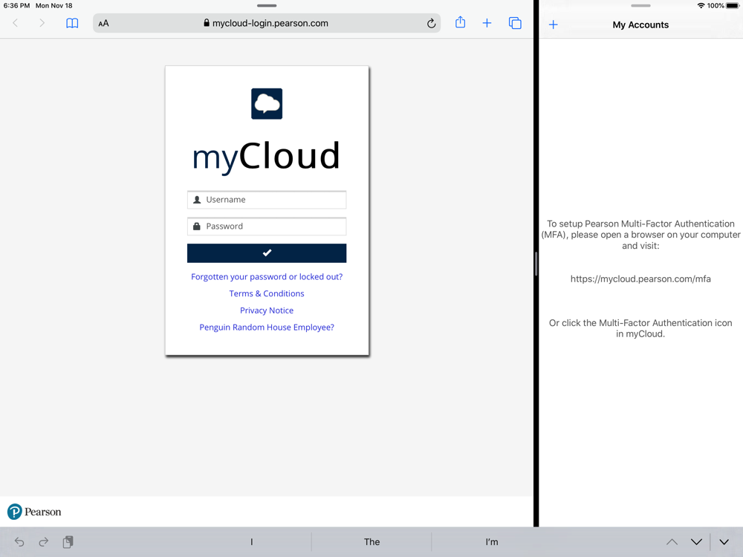Click the Username input field
743x557 pixels.
pyautogui.click(x=267, y=200)
